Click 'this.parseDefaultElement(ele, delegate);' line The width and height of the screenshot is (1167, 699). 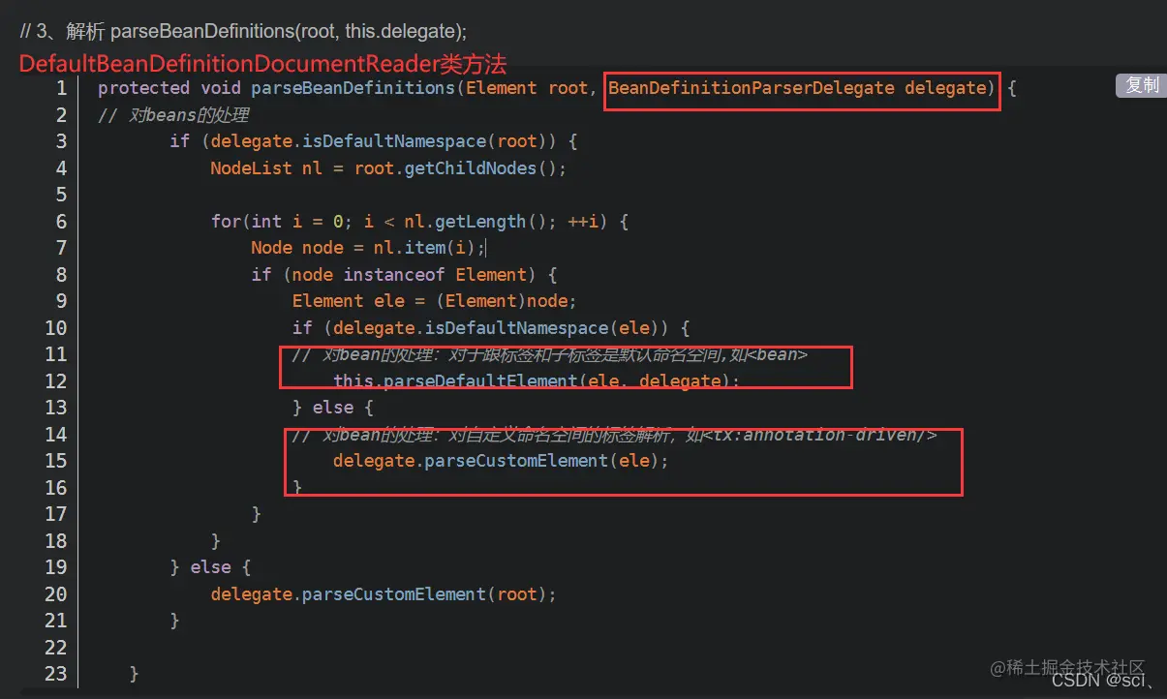point(536,380)
